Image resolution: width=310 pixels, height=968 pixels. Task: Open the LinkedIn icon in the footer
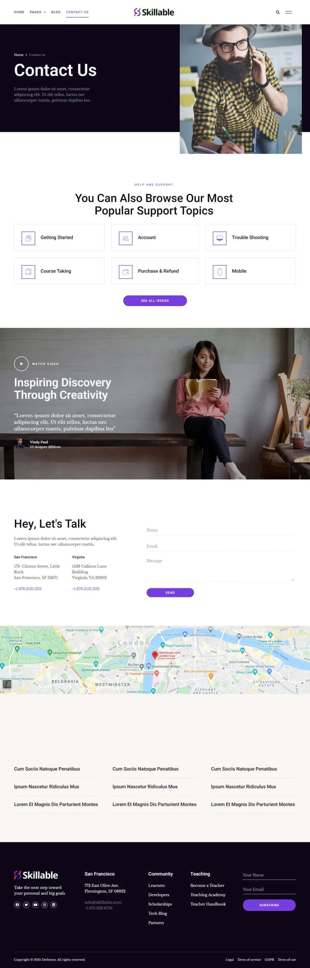tap(53, 905)
